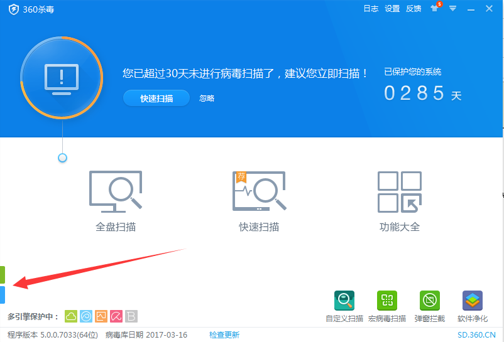Screen dimensions: 504x342
Task: Minimize the 360杀毒 window
Action: (x=471, y=10)
